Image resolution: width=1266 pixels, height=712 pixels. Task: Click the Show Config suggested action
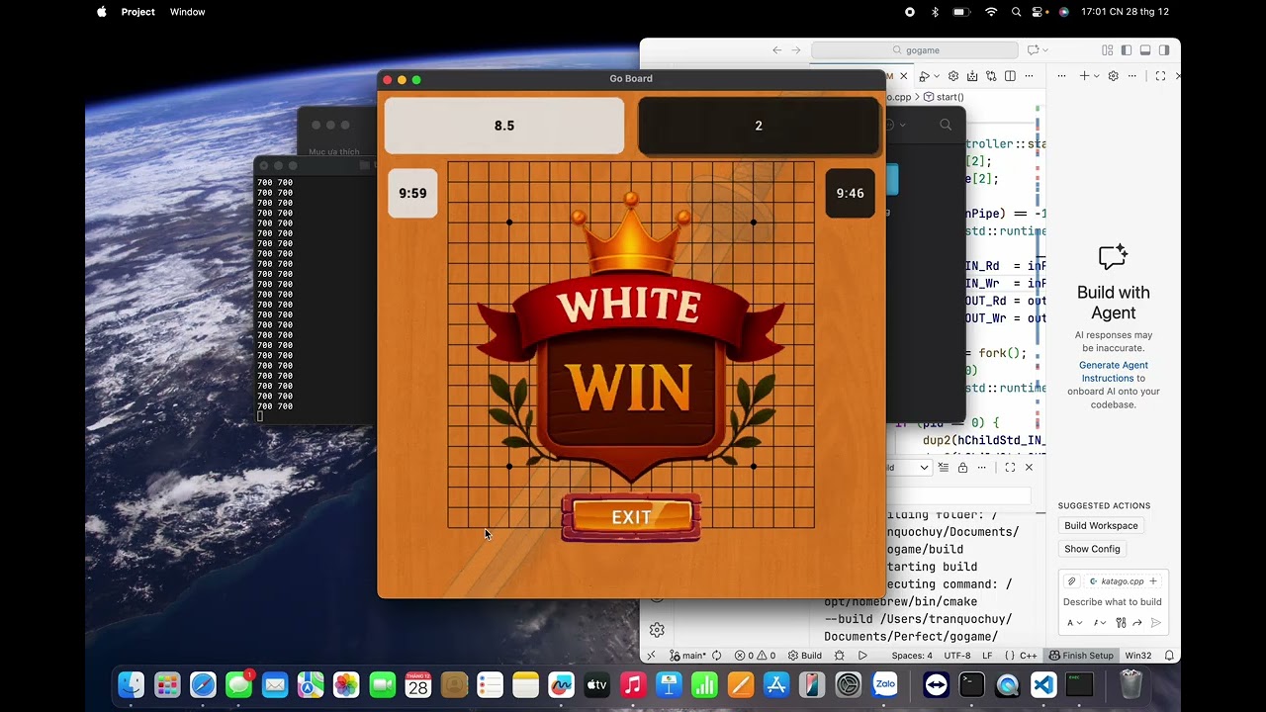(1092, 549)
